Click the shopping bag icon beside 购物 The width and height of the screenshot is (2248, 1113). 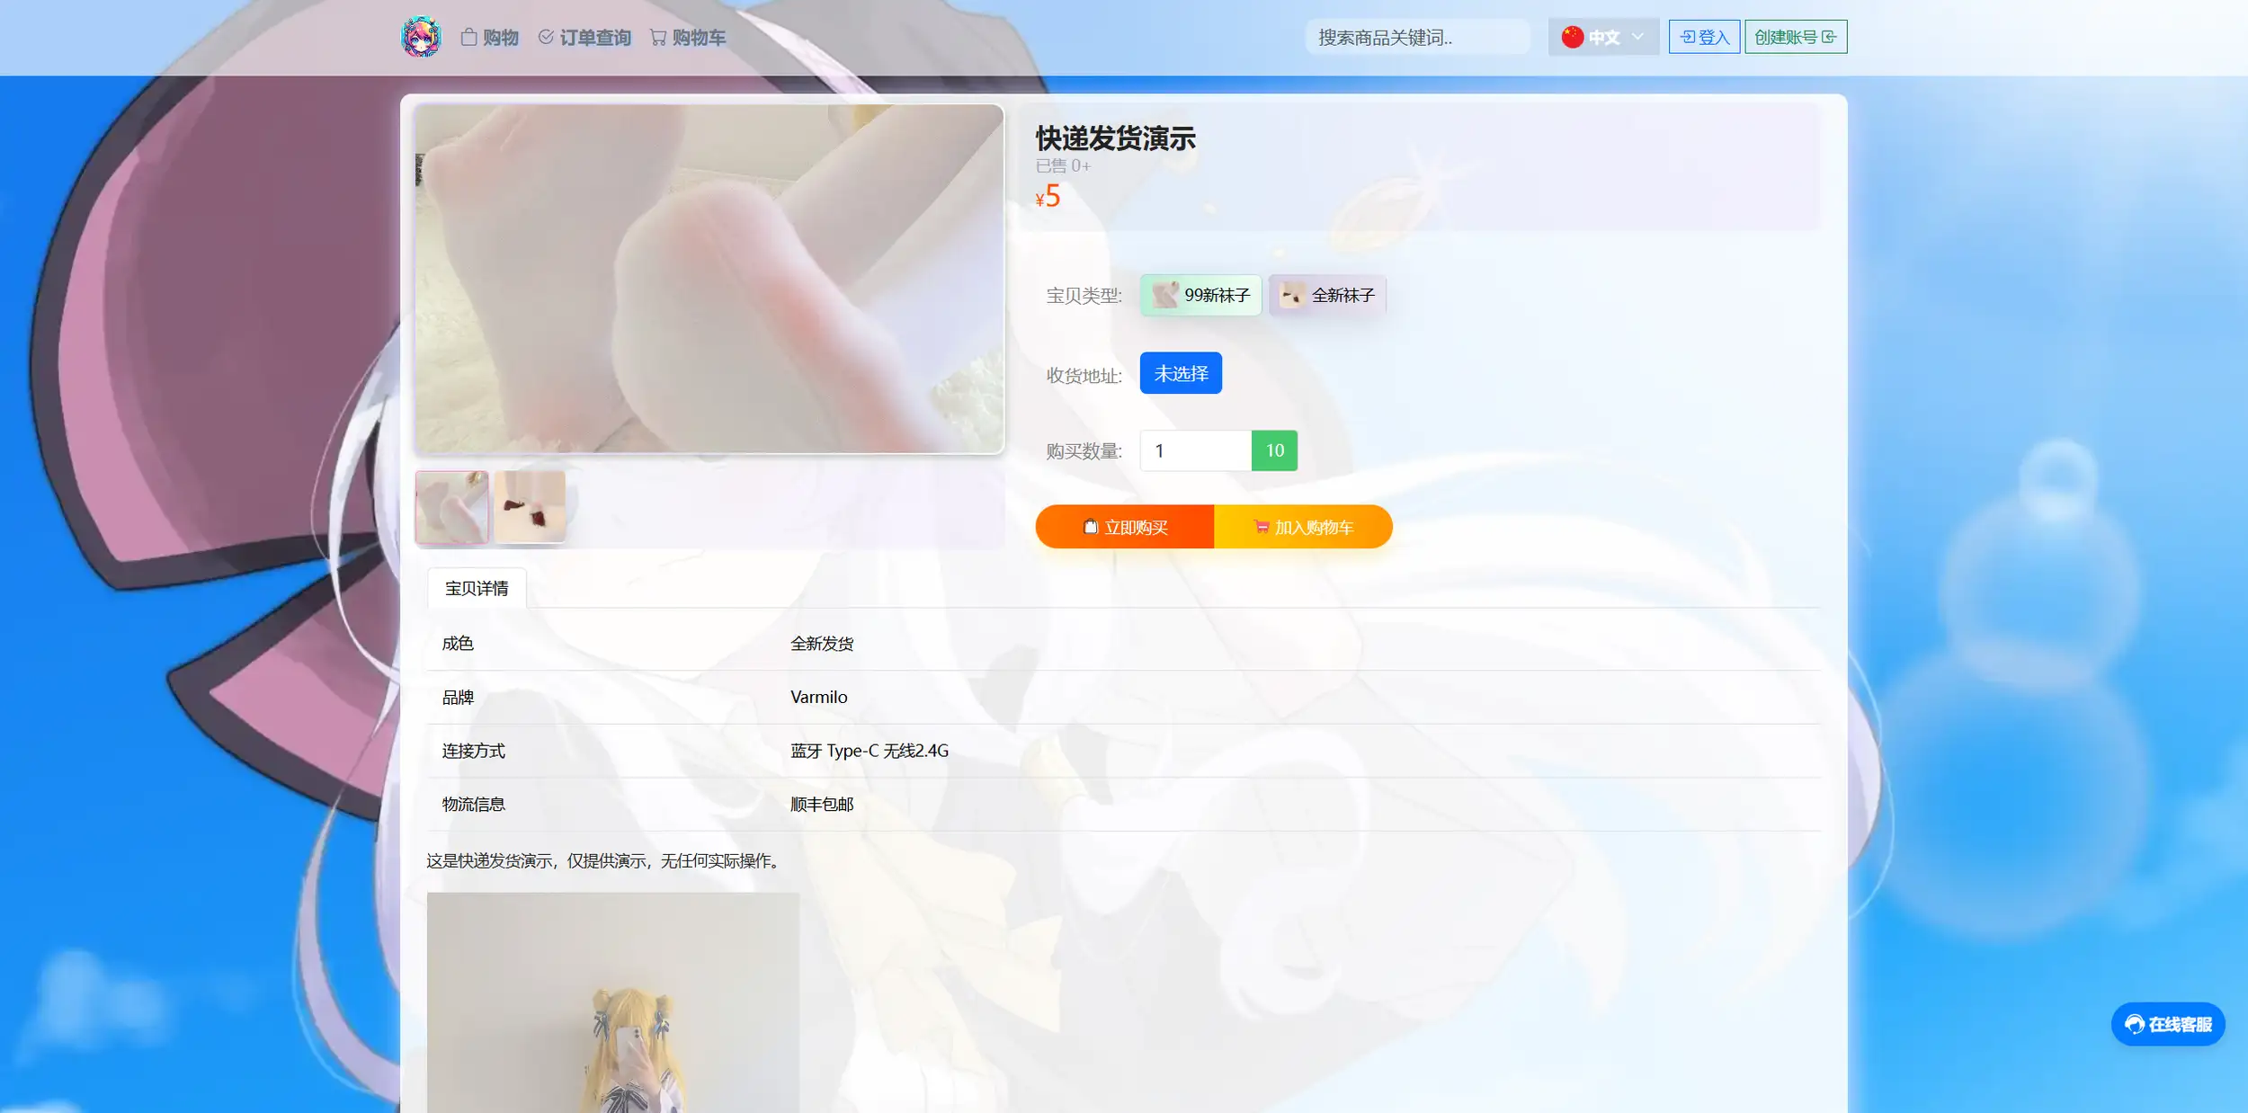point(468,37)
